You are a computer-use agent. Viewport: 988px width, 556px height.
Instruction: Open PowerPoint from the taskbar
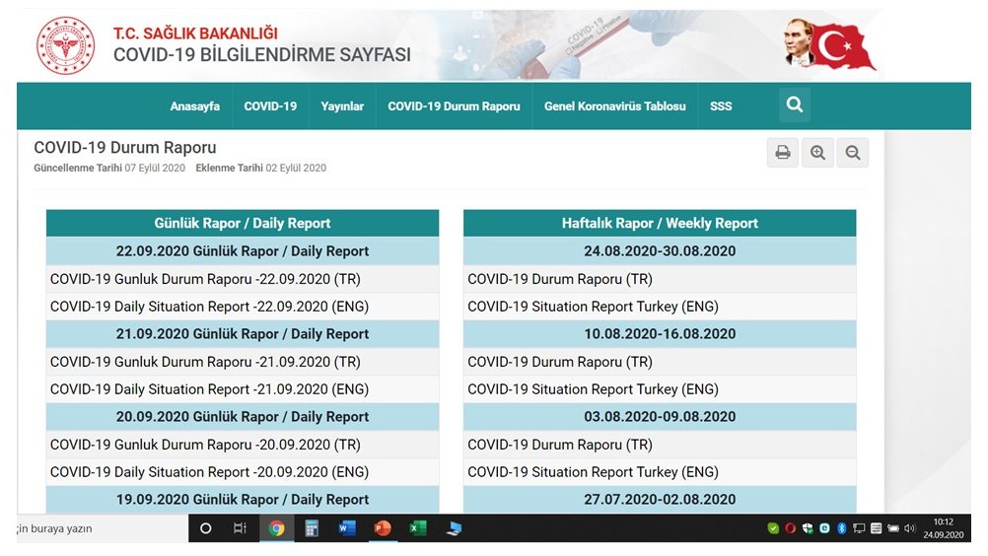coord(383,528)
